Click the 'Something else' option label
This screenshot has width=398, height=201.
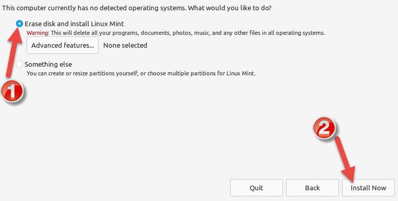(x=48, y=65)
